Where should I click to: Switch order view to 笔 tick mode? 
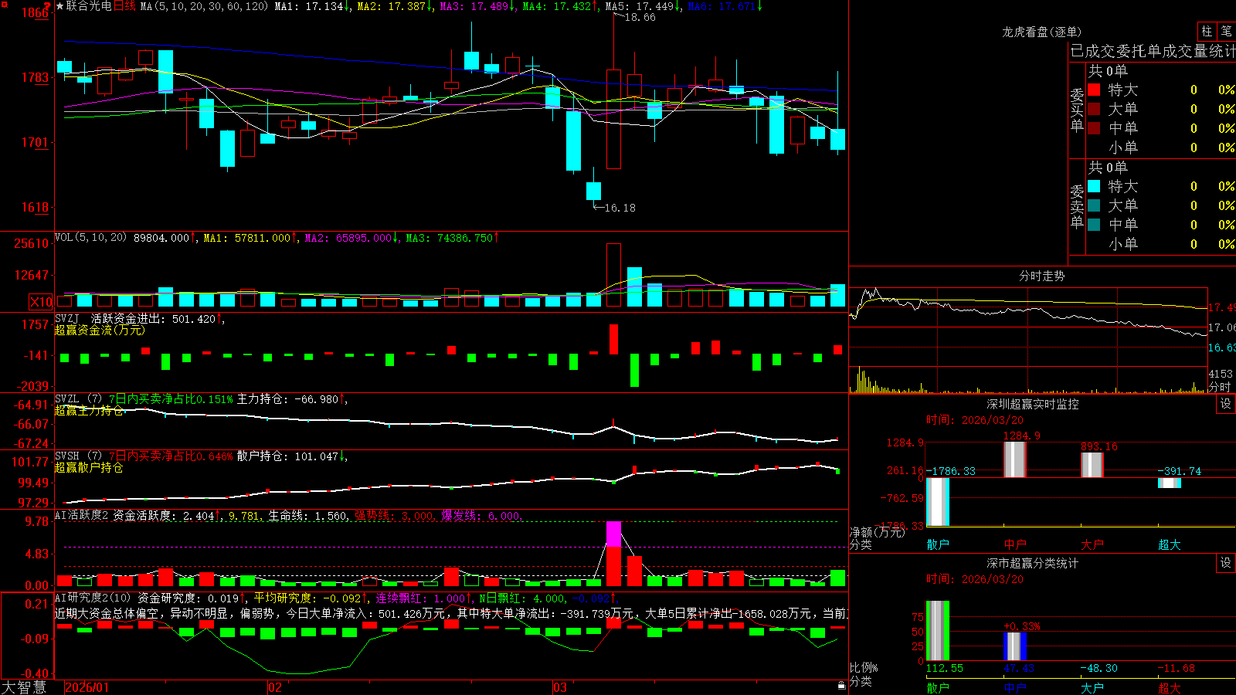pyautogui.click(x=1226, y=31)
